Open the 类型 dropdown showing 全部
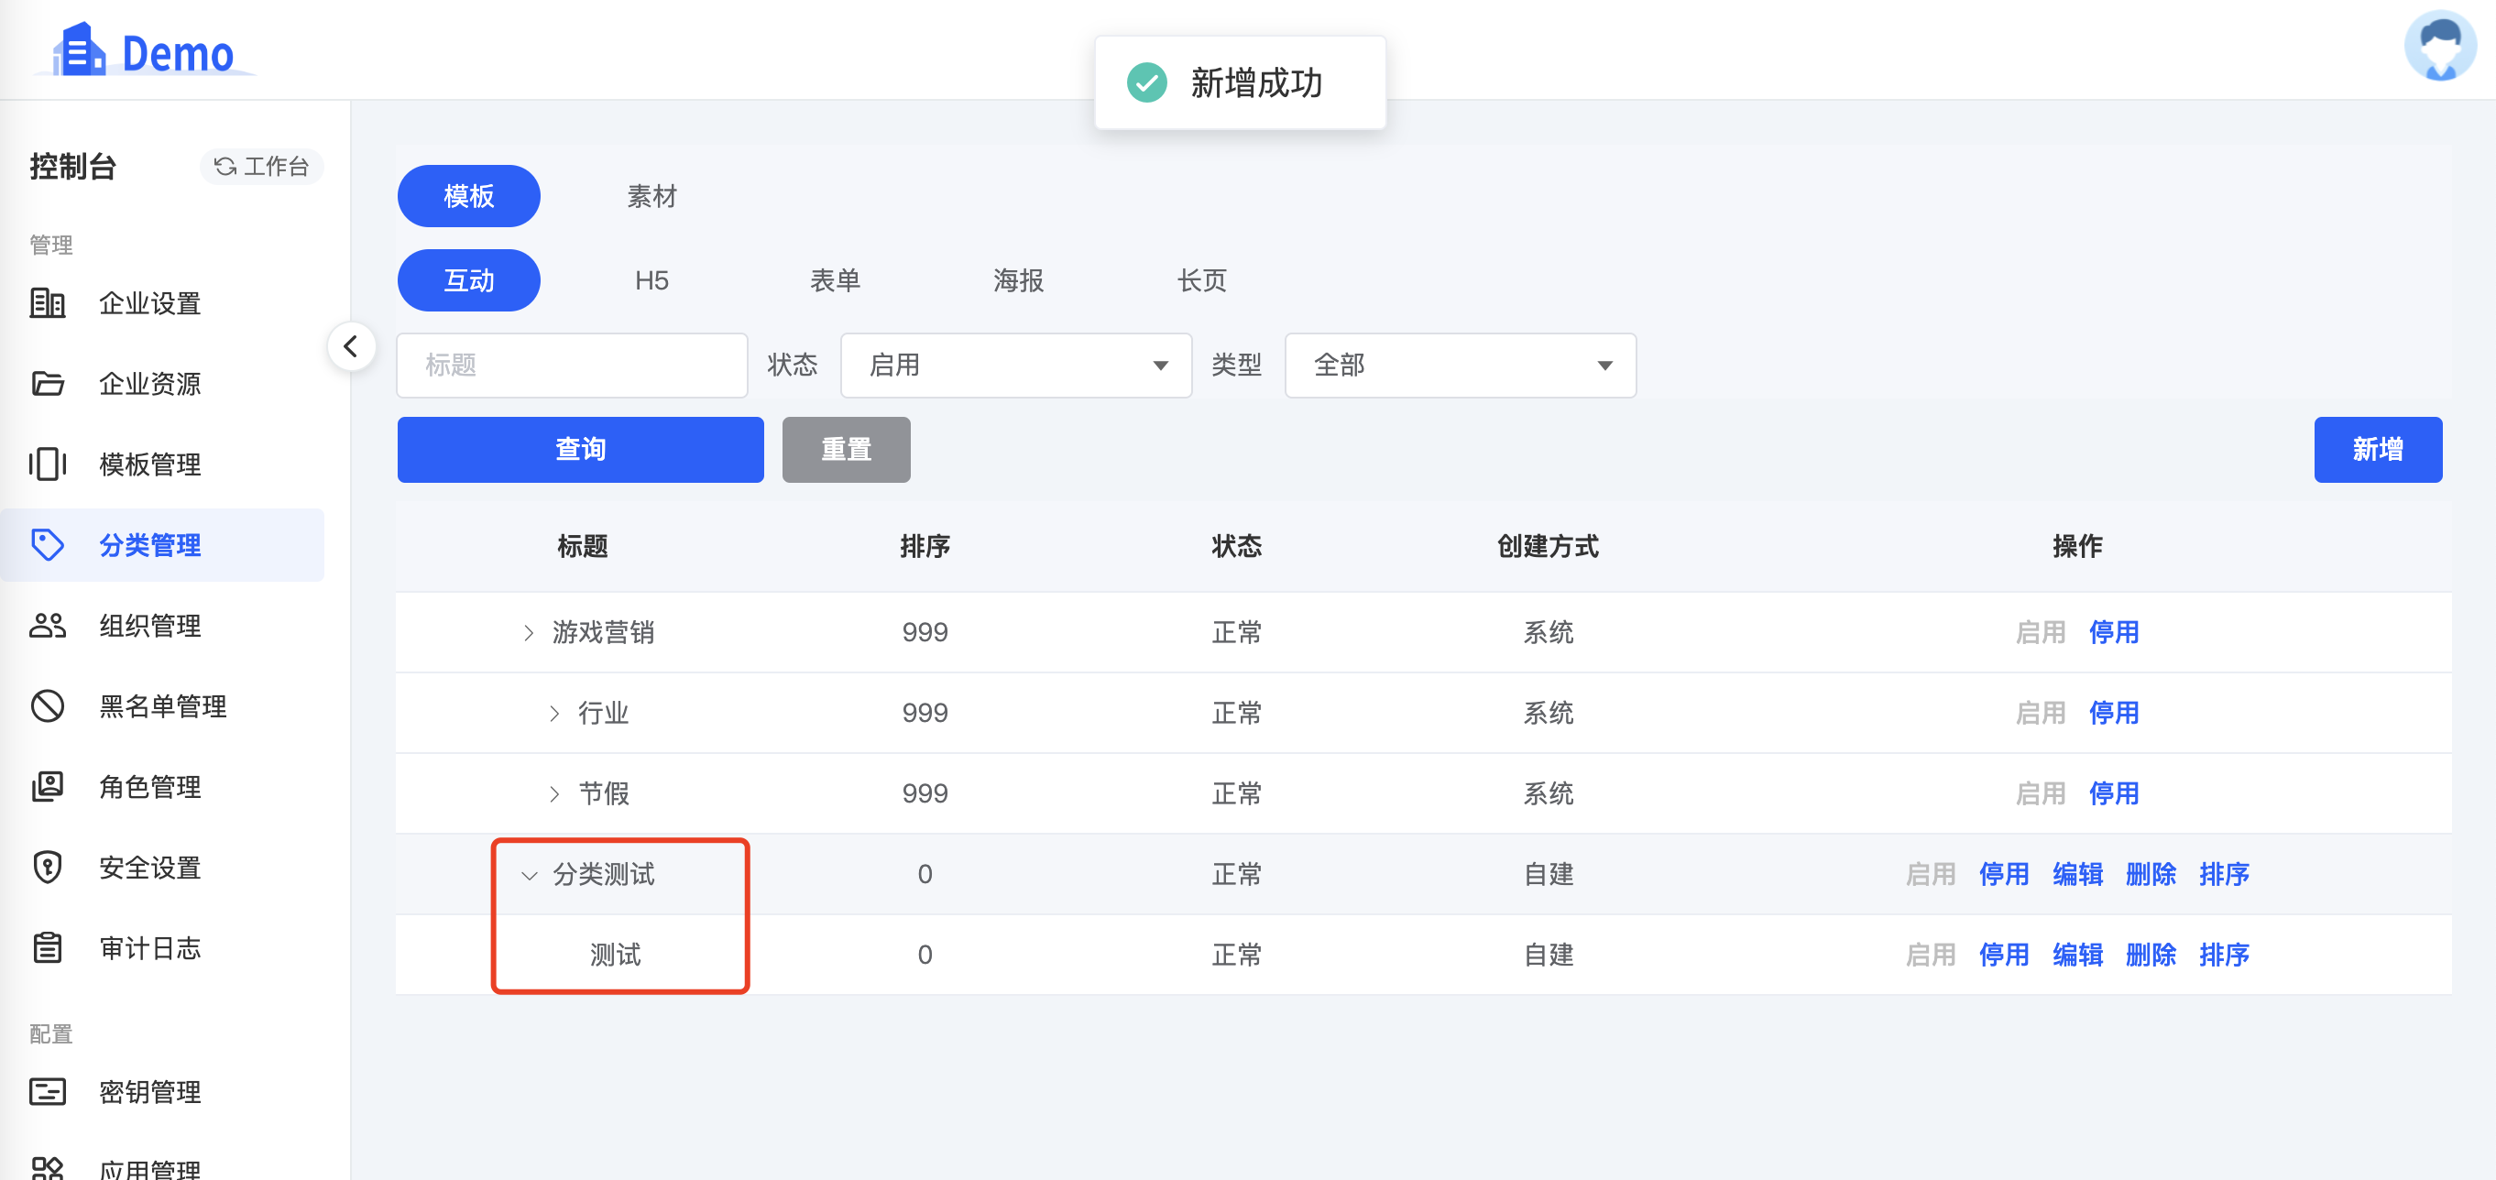 (x=1461, y=366)
